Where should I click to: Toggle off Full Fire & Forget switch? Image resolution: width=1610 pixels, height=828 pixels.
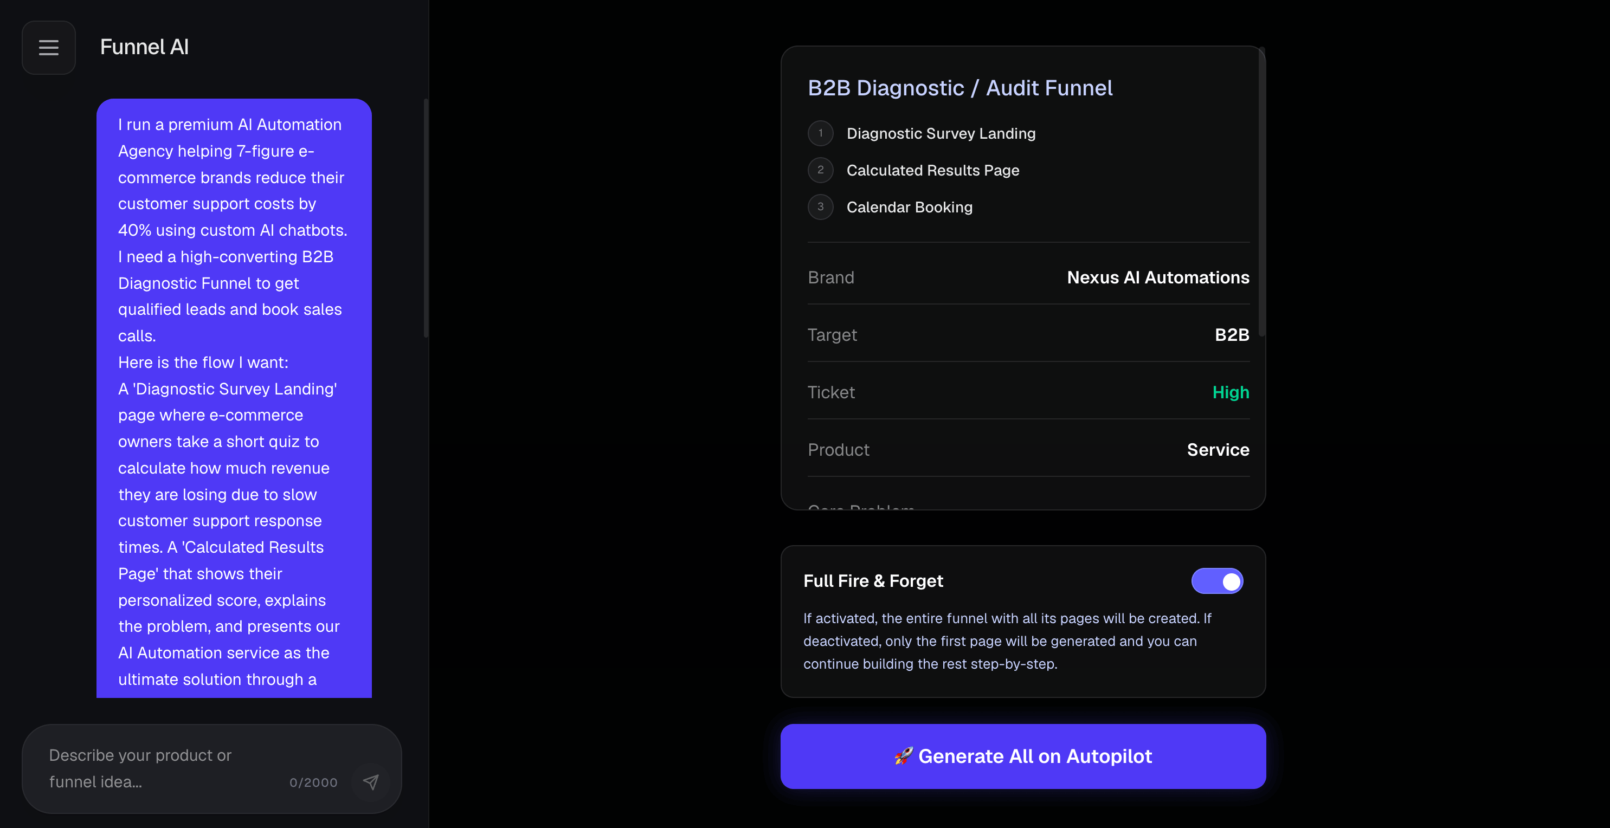click(x=1217, y=581)
